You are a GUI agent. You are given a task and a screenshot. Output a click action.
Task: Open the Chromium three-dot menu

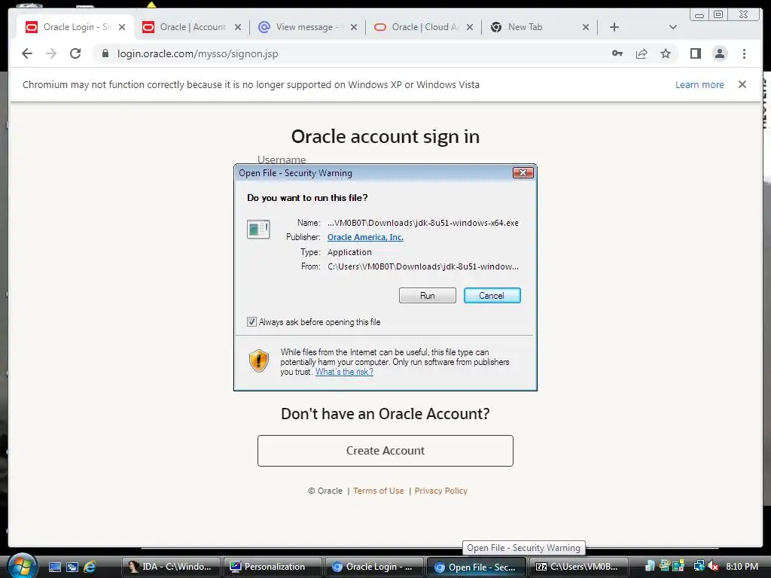point(744,53)
